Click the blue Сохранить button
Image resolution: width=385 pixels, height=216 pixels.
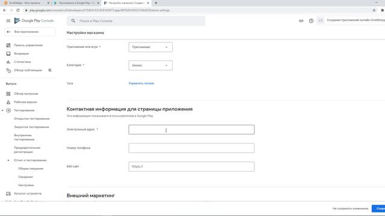378,209
